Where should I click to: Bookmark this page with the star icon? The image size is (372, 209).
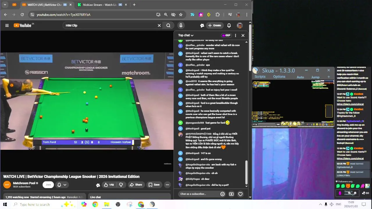click(181, 15)
